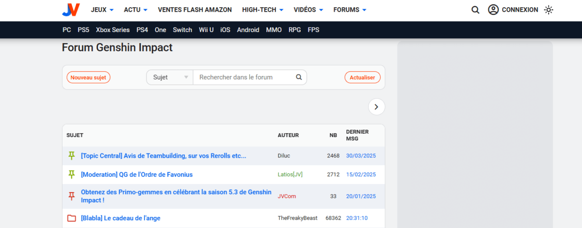
Task: Select the One platform tab
Action: (x=161, y=30)
